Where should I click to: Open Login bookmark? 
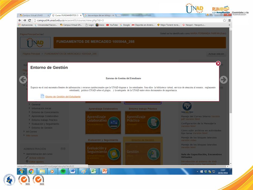pos(90,25)
